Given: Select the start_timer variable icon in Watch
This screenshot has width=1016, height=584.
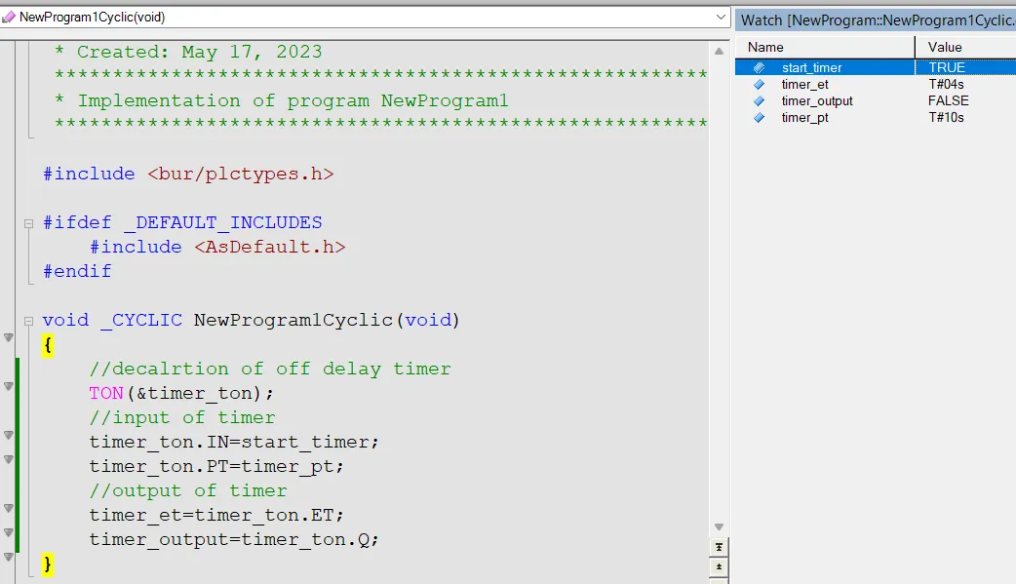Looking at the screenshot, I should [x=760, y=67].
